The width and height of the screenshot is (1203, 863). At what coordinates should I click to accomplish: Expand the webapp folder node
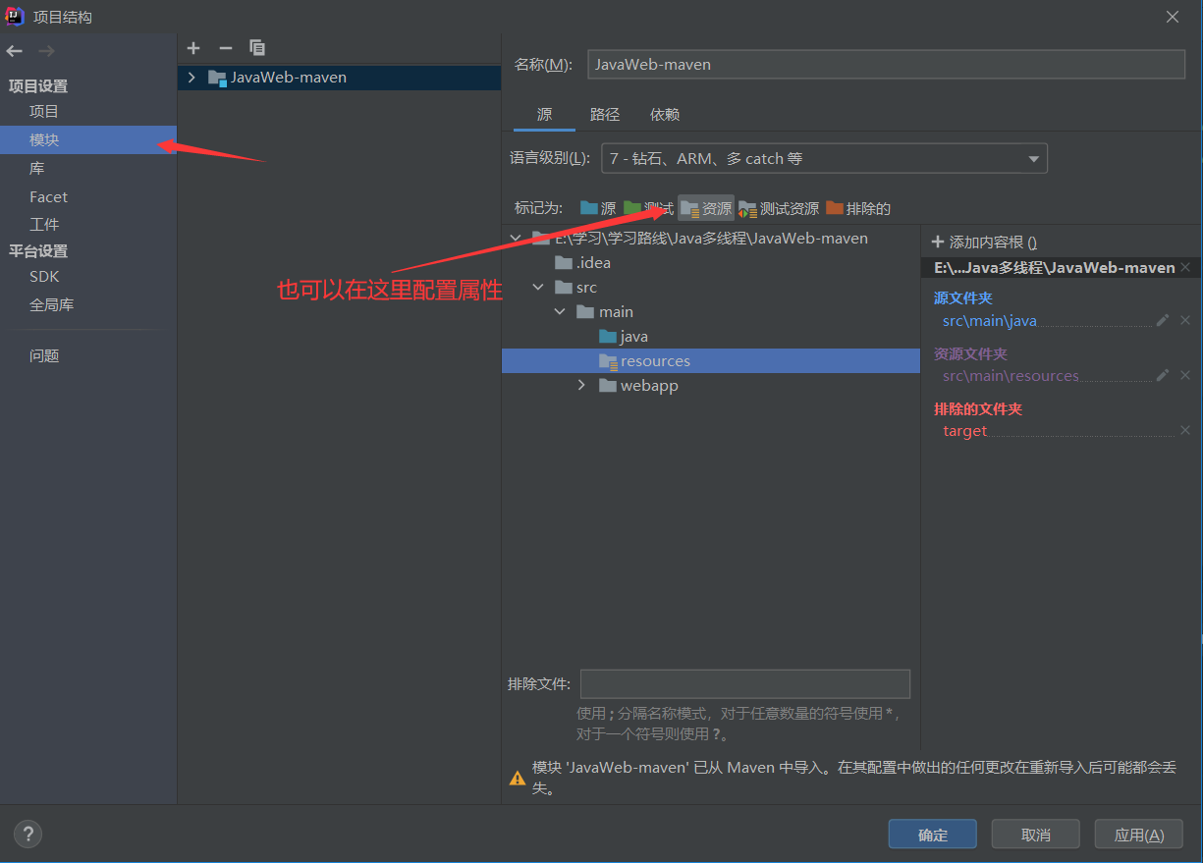click(584, 386)
